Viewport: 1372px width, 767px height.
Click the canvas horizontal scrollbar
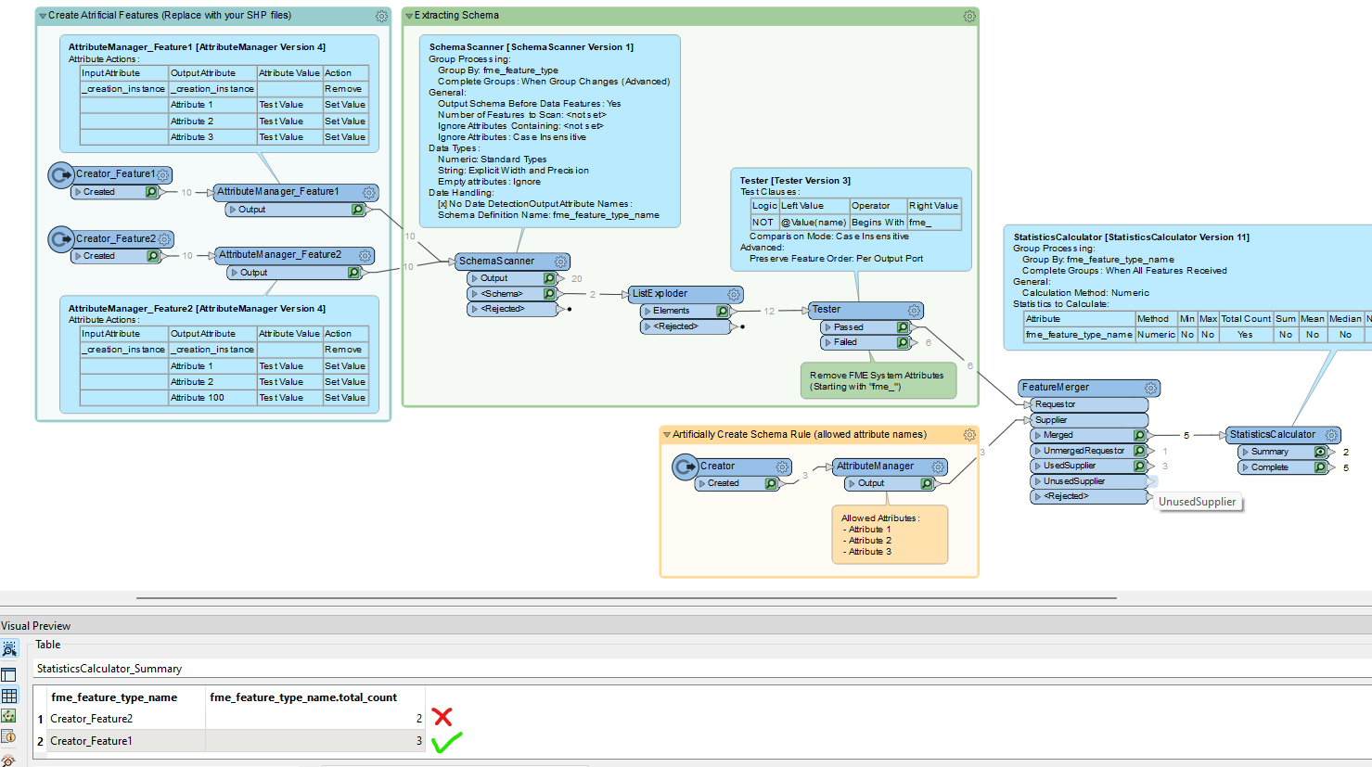click(x=626, y=598)
